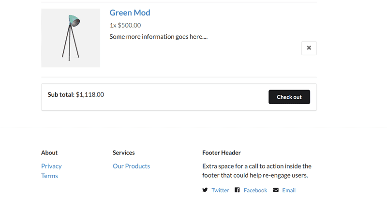Select the Email text link

[x=289, y=190]
